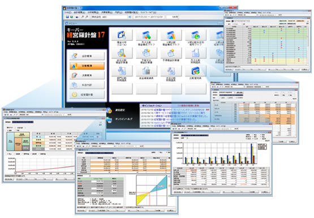Click the bar chart color legend box
This screenshot has height=218, width=314.
pyautogui.click(x=262, y=147)
